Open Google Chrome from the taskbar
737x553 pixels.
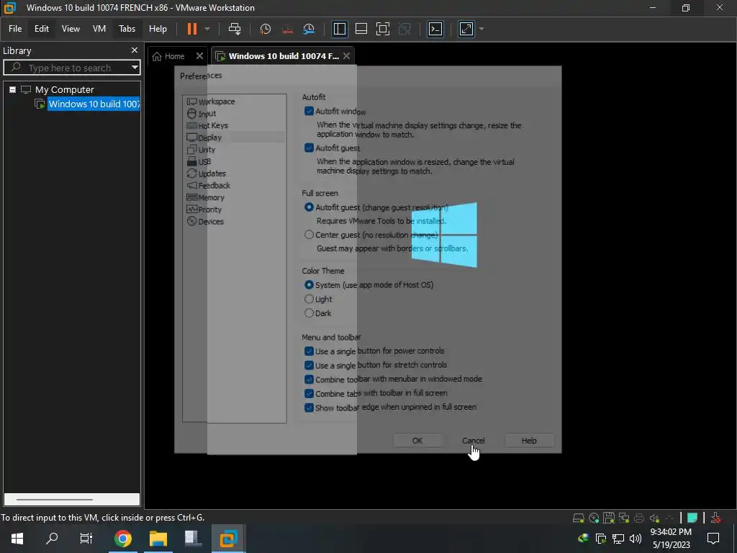point(122,539)
